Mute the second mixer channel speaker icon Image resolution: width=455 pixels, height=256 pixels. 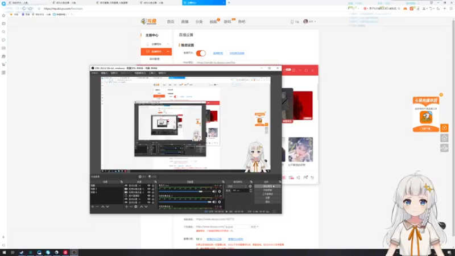click(214, 202)
